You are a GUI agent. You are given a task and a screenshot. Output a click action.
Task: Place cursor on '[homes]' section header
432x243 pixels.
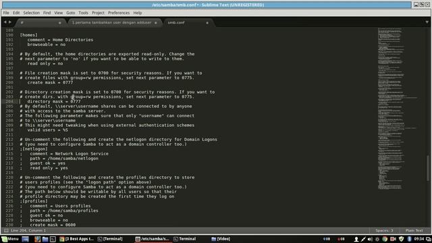[28, 35]
